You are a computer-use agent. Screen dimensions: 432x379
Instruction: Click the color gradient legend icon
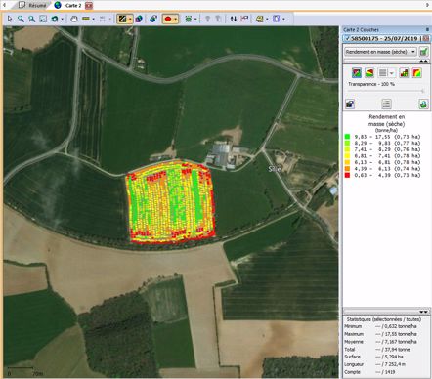coord(417,73)
